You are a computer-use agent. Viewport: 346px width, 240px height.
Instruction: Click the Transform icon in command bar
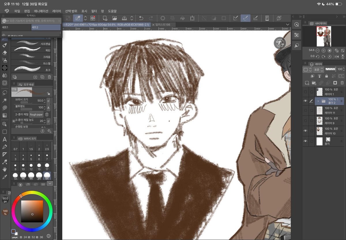tap(192, 18)
